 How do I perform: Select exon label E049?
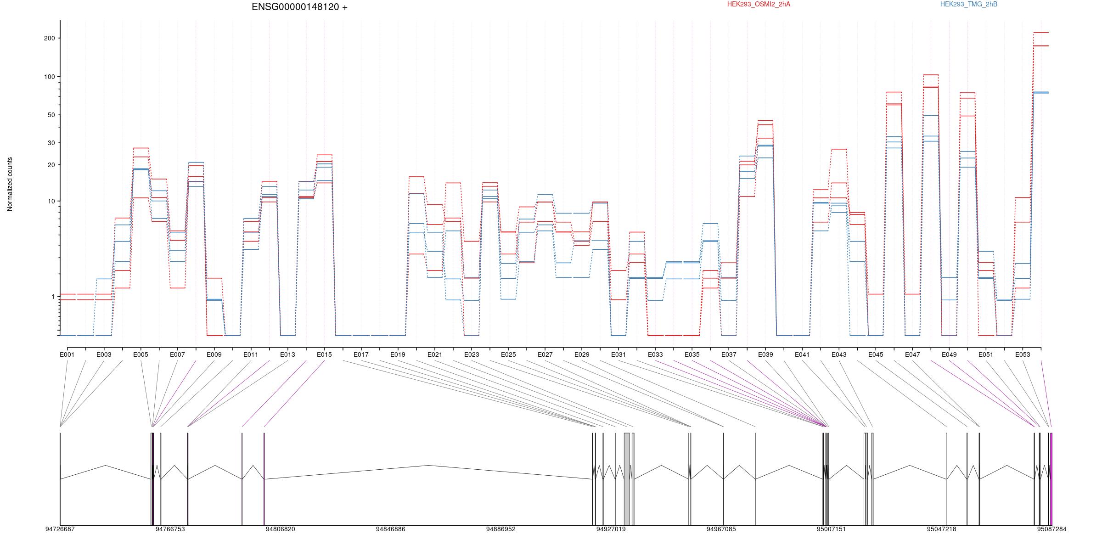949,354
